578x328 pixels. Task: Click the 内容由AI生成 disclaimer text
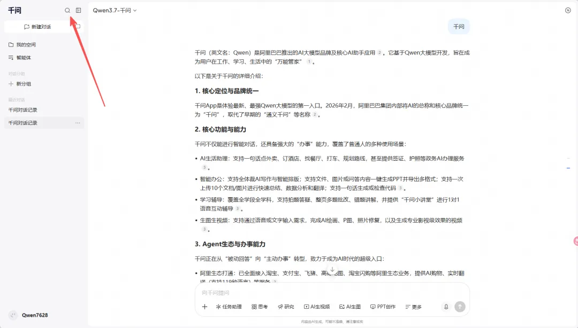click(x=332, y=322)
